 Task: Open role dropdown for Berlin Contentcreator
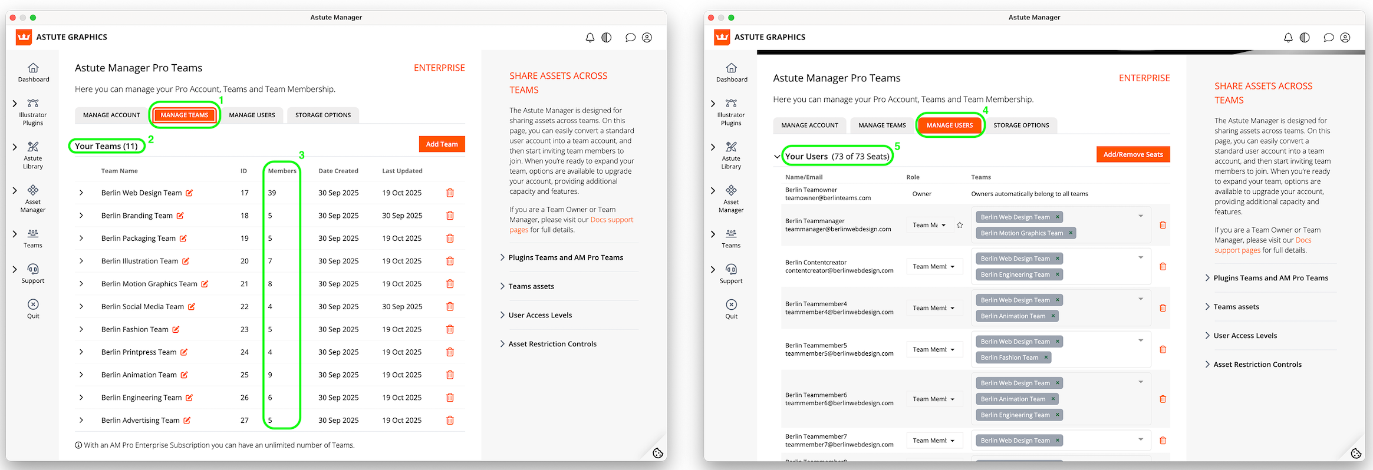pos(934,267)
